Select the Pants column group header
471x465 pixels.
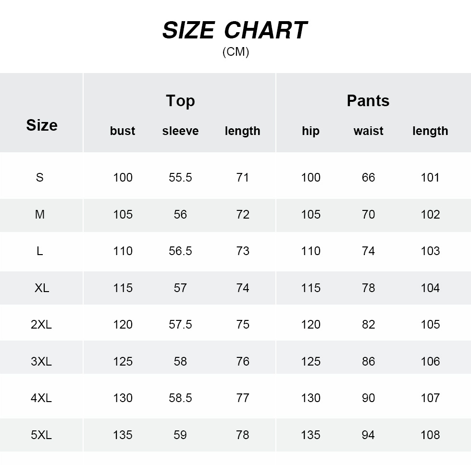[368, 101]
